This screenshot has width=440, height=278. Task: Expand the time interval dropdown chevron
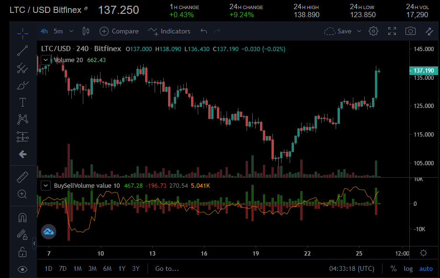(x=71, y=31)
